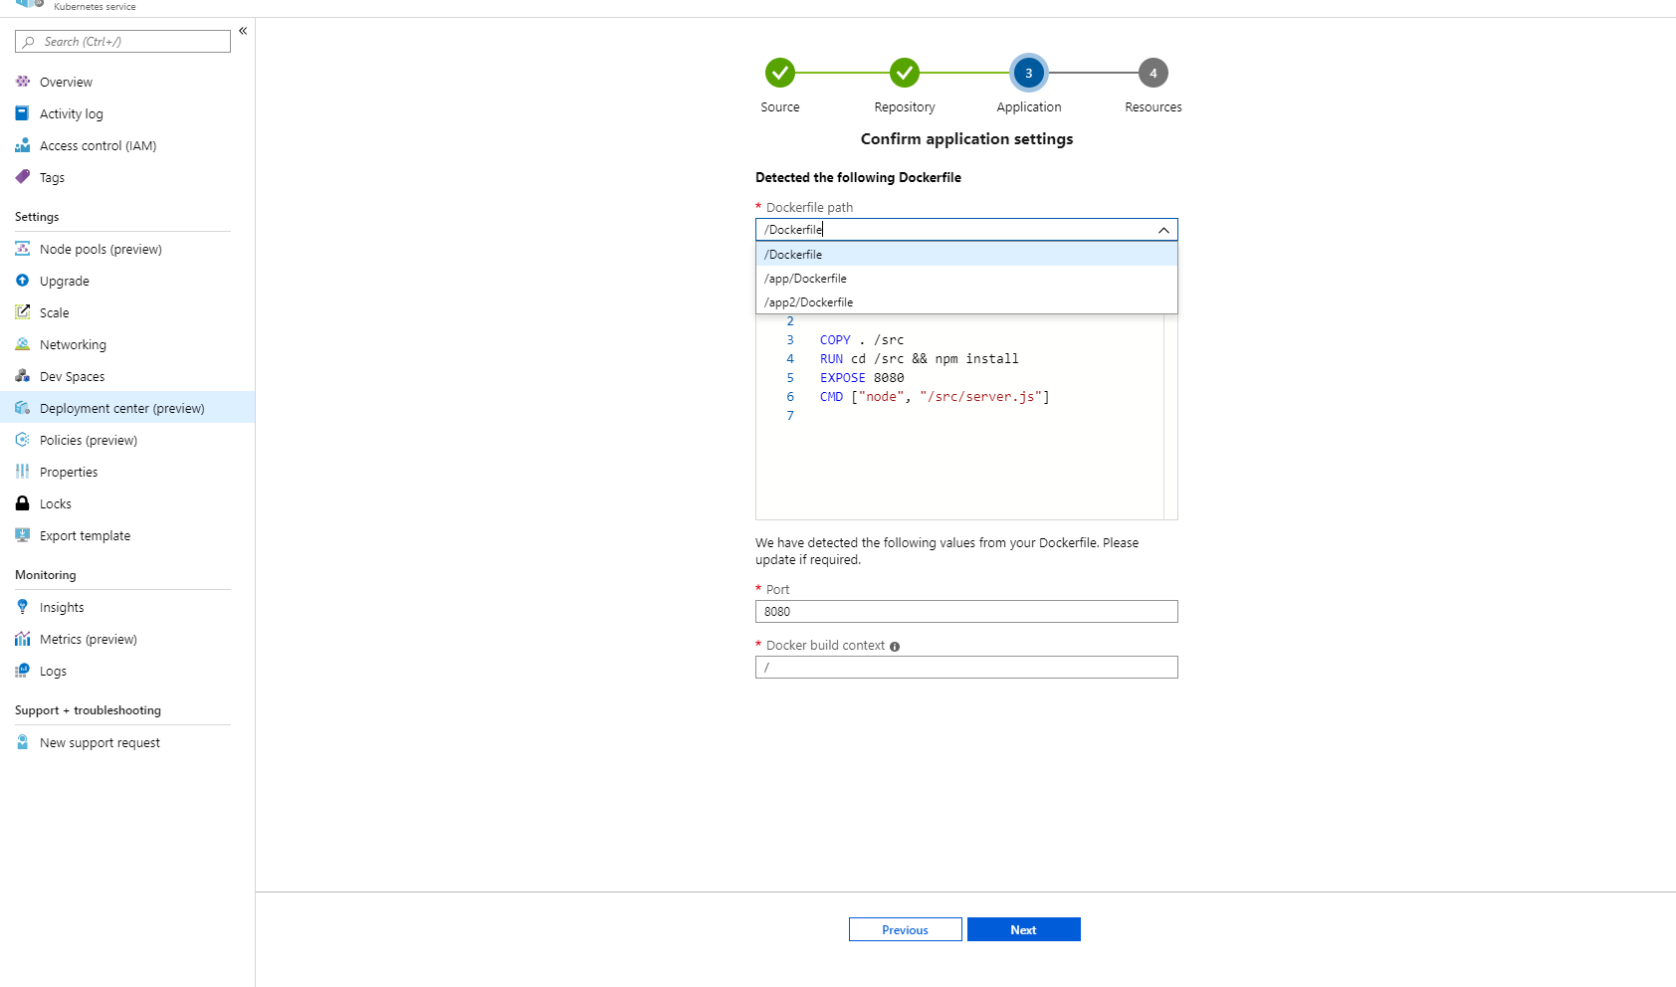
Task: Click the Next button
Action: pos(1023,929)
